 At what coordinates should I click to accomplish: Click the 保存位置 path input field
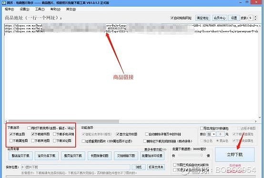tap(75, 167)
